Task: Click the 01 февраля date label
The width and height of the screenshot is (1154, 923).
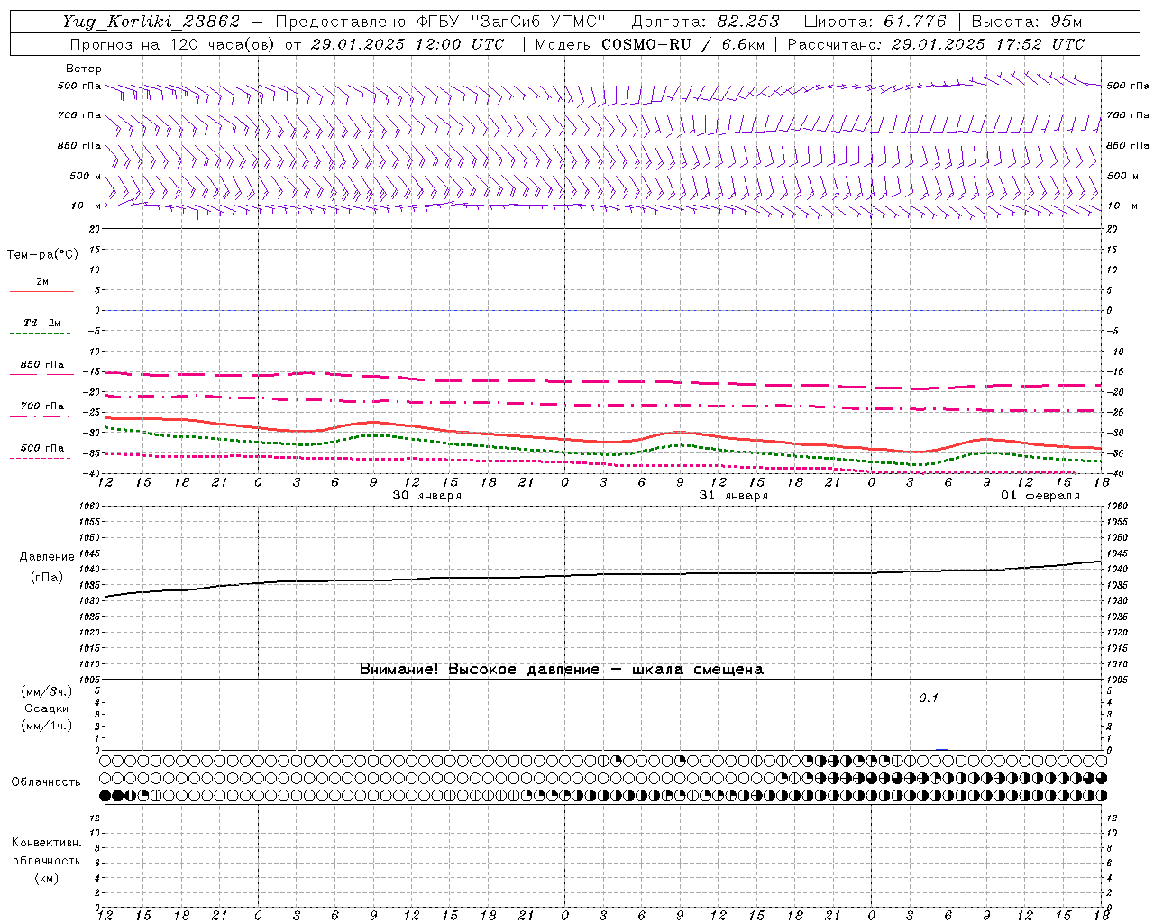Action: (x=1040, y=496)
